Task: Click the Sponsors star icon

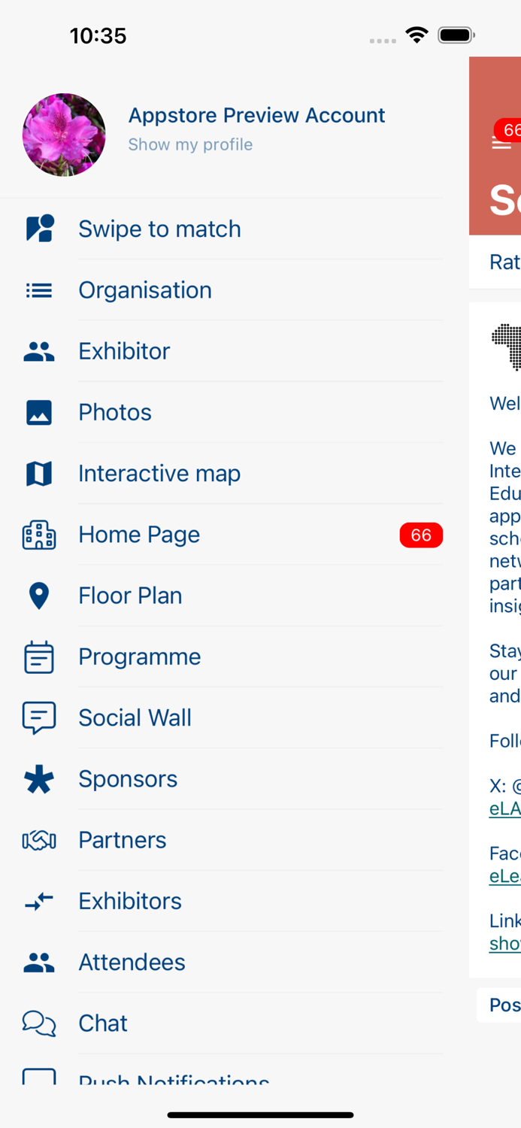Action: pos(39,779)
